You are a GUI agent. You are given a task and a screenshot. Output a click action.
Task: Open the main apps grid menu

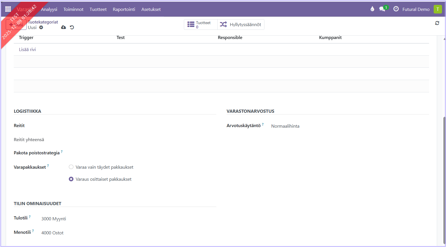coord(8,9)
